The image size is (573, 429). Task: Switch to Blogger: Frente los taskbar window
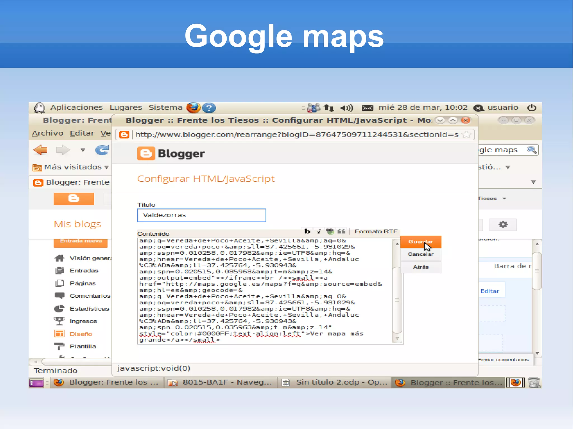tap(107, 383)
